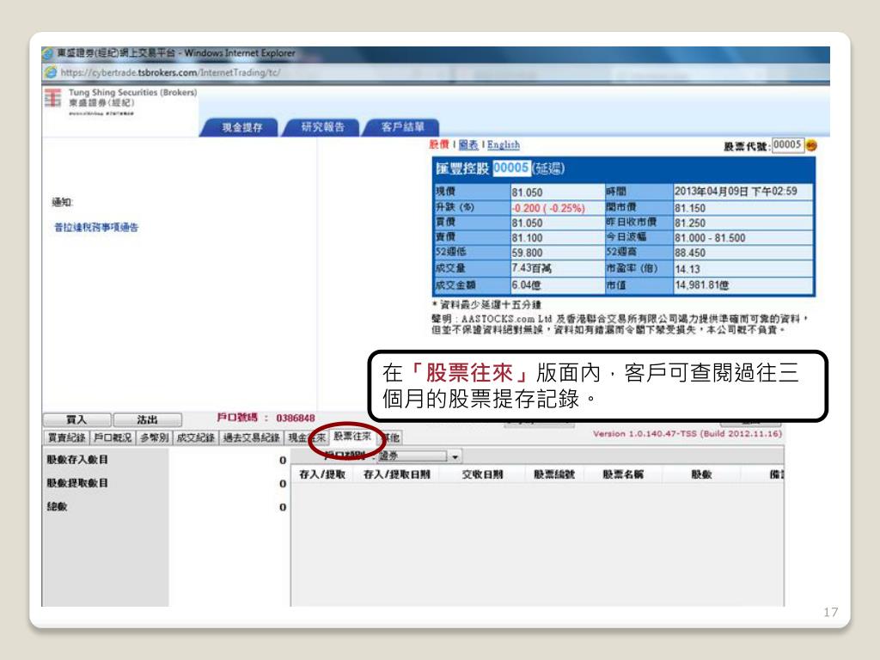Click the 總數 label
This screenshot has width=880, height=660.
[x=57, y=507]
